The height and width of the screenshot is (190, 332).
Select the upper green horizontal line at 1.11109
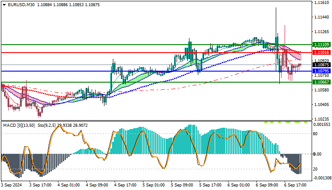[x=156, y=45]
